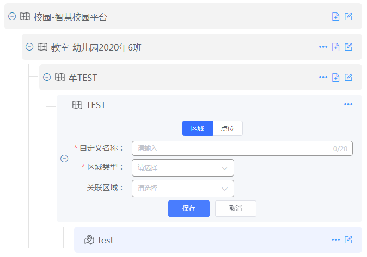Collapse the 伞TEST tree node
This screenshot has height=257, width=367.
pos(47,78)
